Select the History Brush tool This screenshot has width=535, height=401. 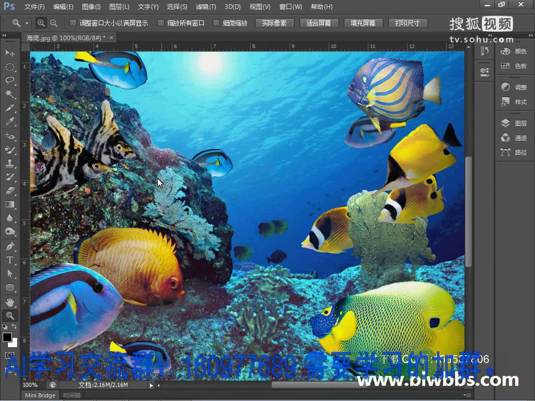10,177
